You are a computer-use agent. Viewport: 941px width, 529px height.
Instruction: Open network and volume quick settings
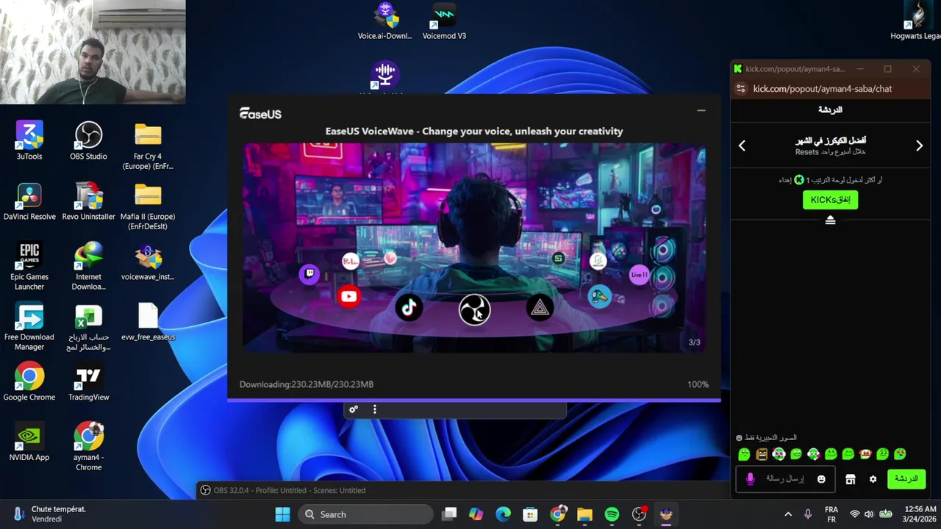pos(870,514)
